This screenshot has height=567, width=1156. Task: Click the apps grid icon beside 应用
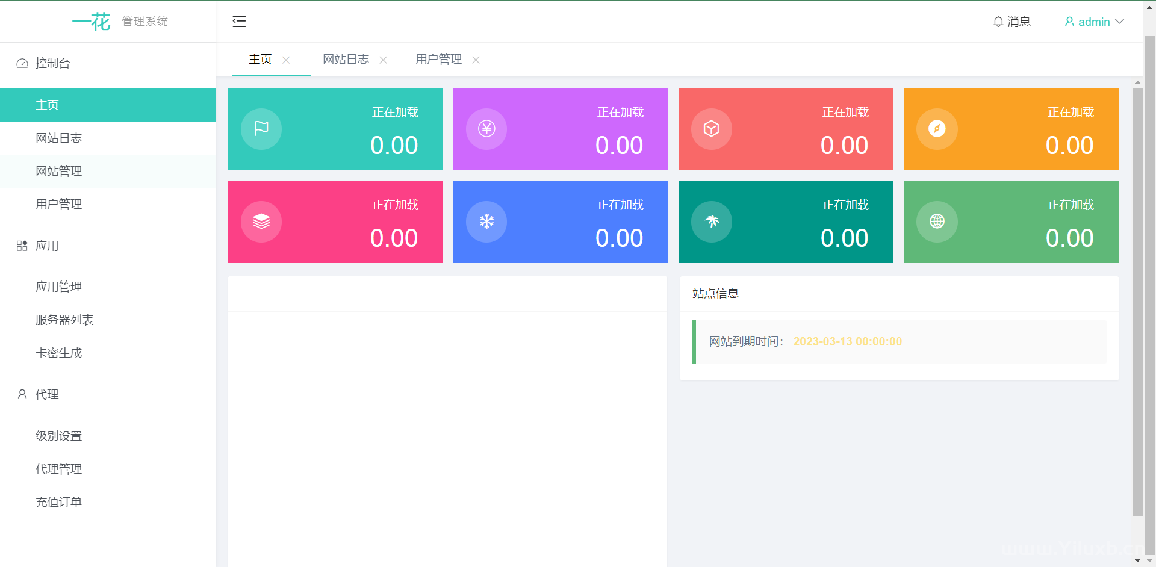click(x=22, y=246)
